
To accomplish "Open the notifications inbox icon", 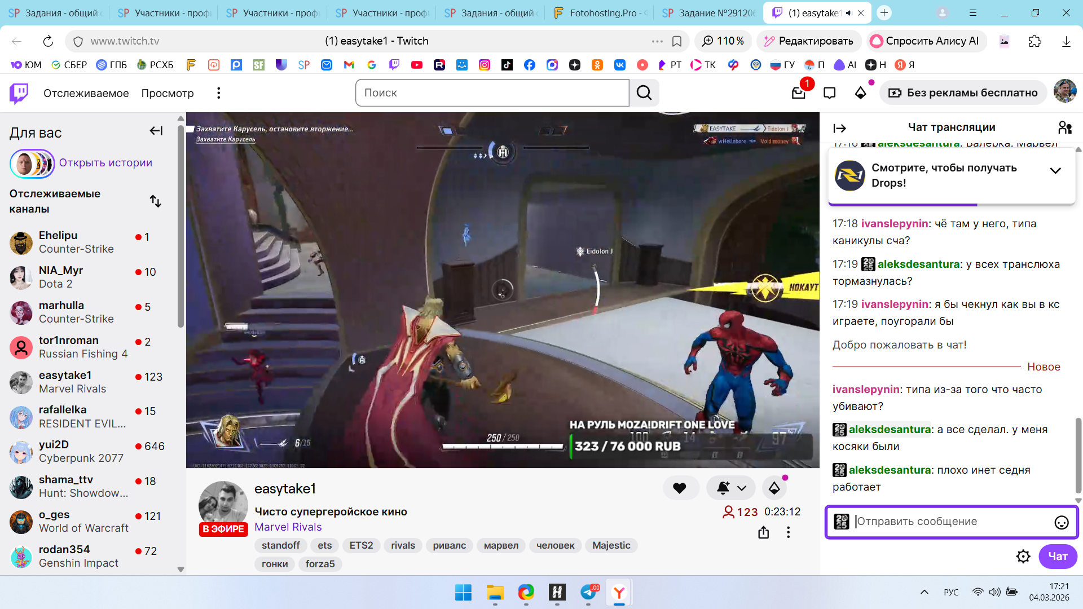I will (x=798, y=93).
